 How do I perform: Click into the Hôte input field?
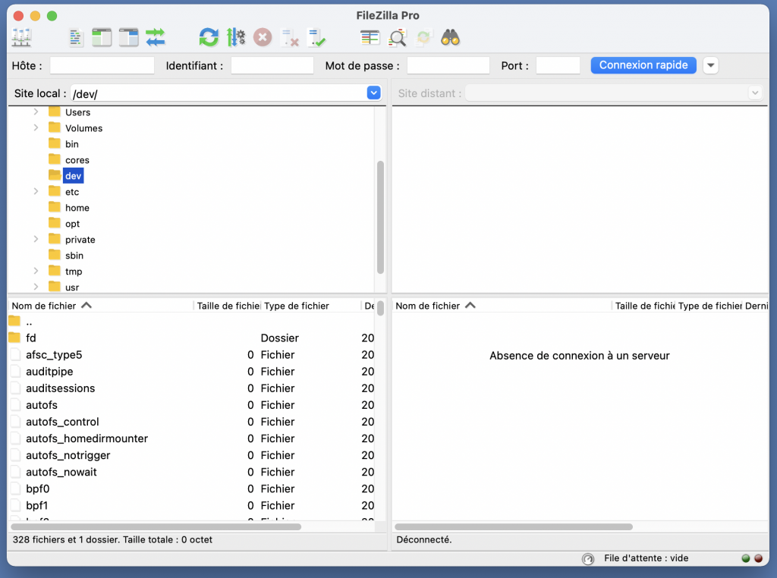[x=102, y=66]
